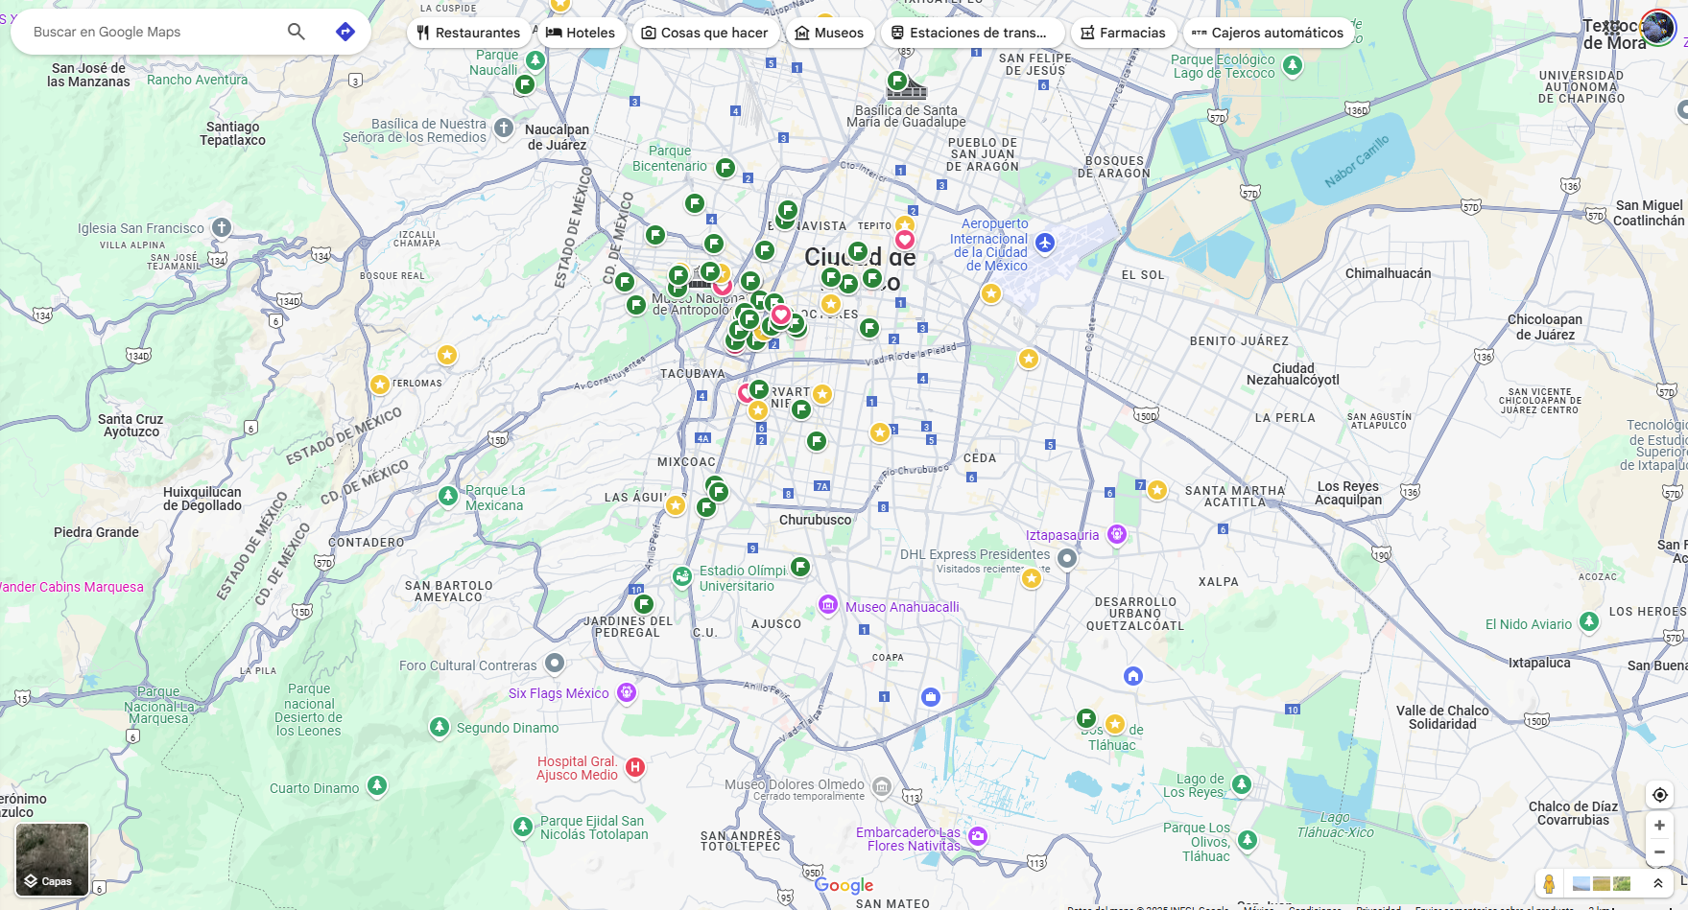This screenshot has height=910, width=1688.
Task: Click the Museo Dolores Olmedo marker icon
Action: (x=882, y=787)
